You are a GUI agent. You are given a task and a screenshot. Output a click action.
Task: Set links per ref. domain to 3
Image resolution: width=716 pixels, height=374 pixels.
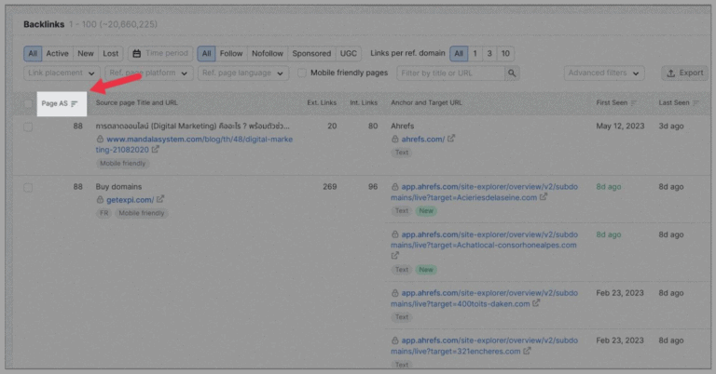click(x=489, y=53)
